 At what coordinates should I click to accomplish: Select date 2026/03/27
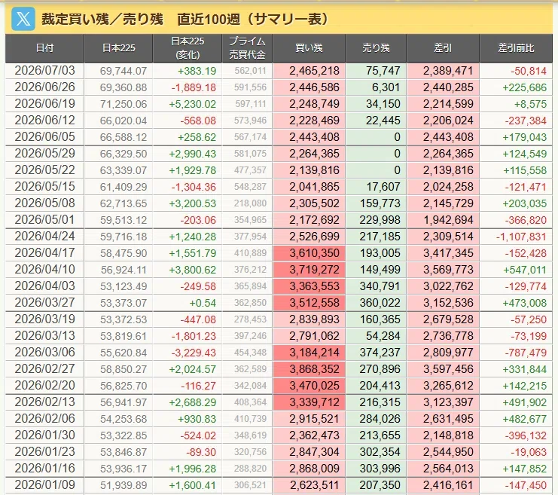click(x=45, y=302)
